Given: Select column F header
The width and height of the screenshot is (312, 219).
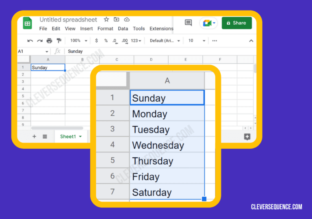Looking at the screenshot, I should tap(220, 60).
